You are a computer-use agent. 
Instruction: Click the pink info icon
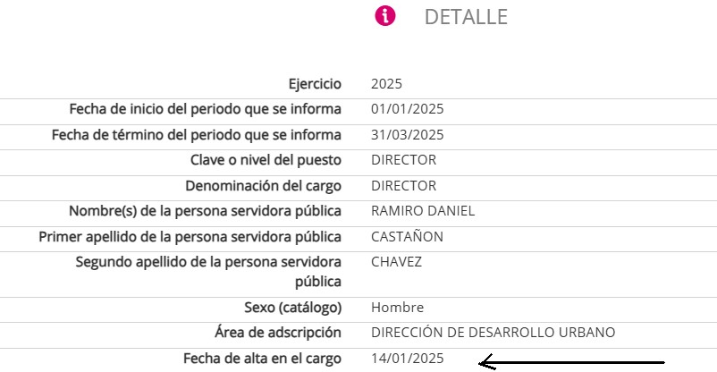click(x=384, y=16)
